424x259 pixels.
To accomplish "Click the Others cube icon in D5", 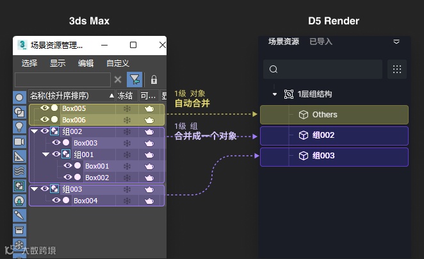I will pos(304,115).
